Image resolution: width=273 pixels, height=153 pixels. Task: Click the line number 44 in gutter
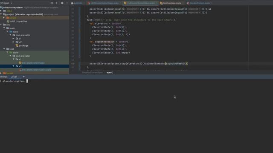73,64
